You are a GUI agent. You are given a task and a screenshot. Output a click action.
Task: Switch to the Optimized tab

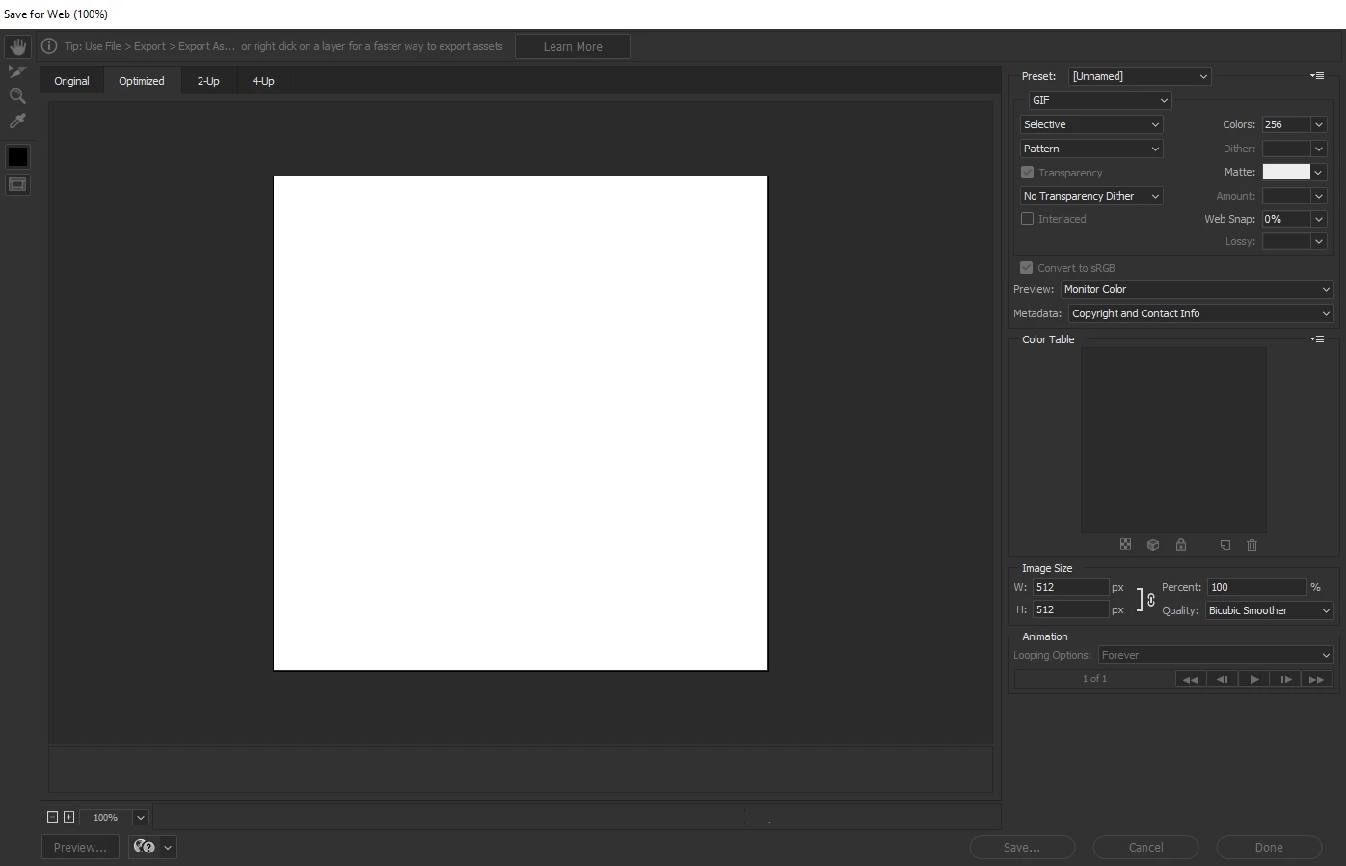coord(142,81)
